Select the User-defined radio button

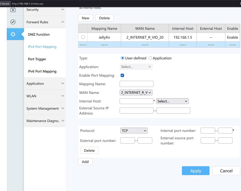tap(123, 58)
